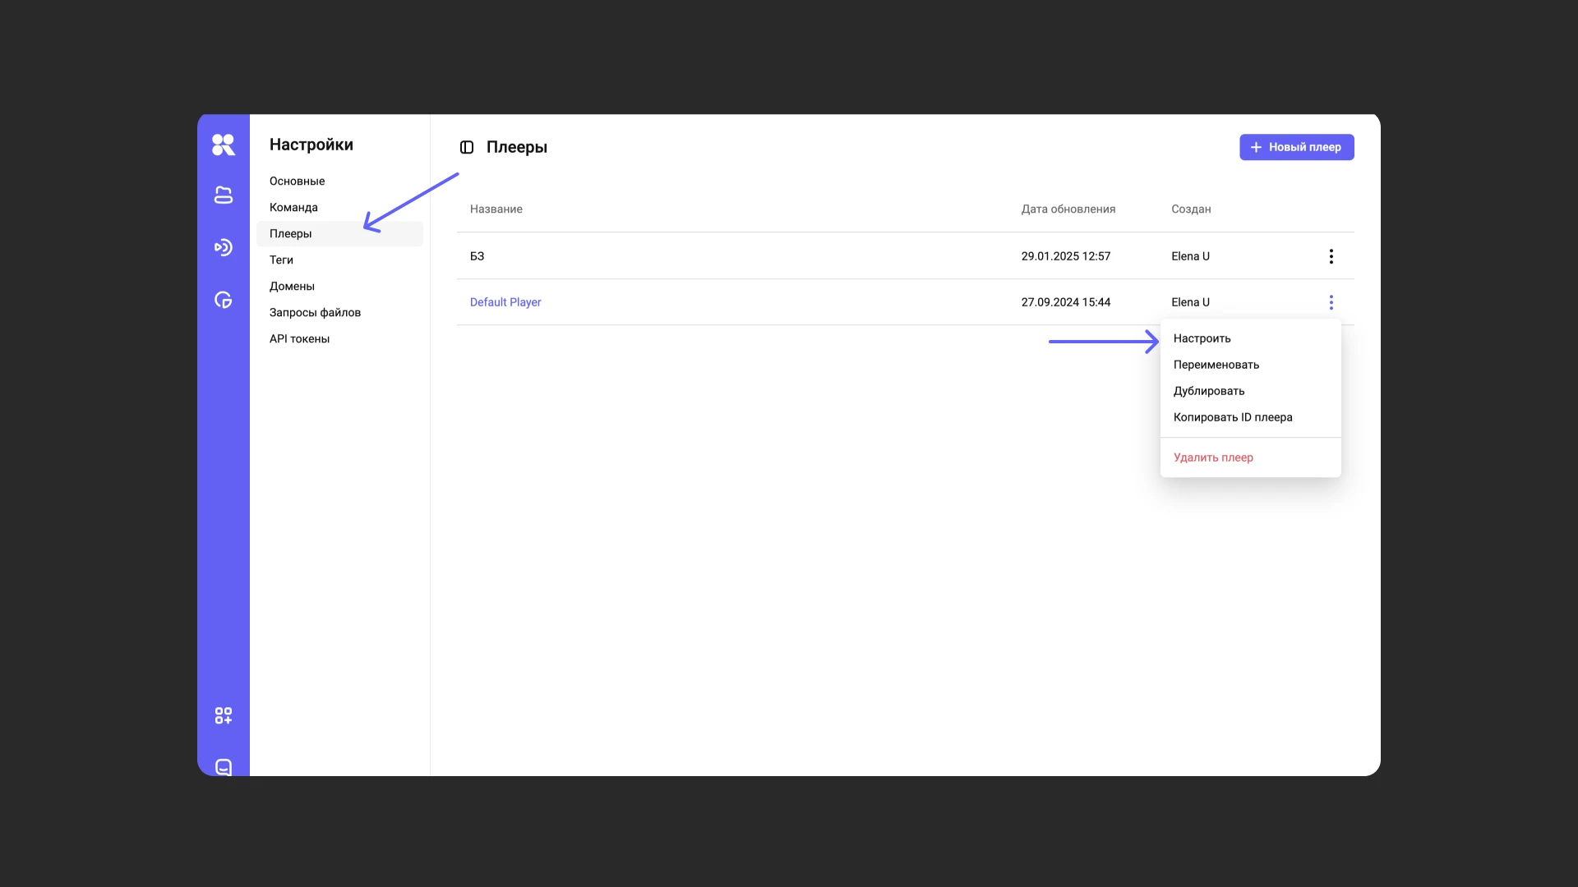Close the Default Player three-dot menu
This screenshot has height=887, width=1578.
point(1331,302)
